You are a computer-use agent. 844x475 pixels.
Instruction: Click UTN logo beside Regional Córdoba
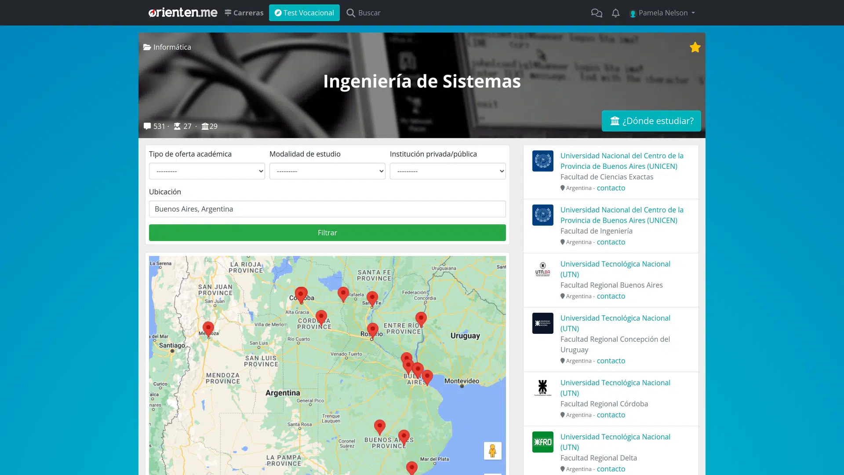pos(543,388)
